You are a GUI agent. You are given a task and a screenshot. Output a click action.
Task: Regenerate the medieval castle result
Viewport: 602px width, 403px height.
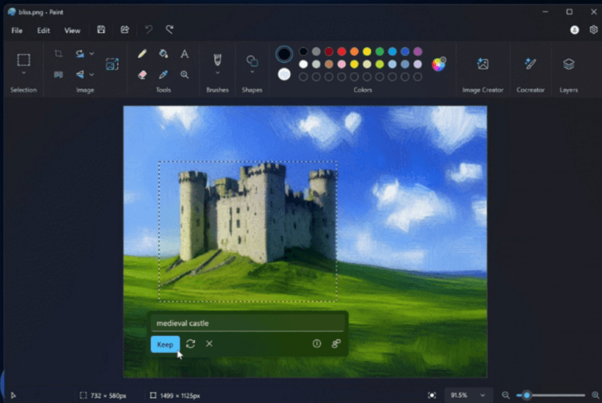point(190,344)
